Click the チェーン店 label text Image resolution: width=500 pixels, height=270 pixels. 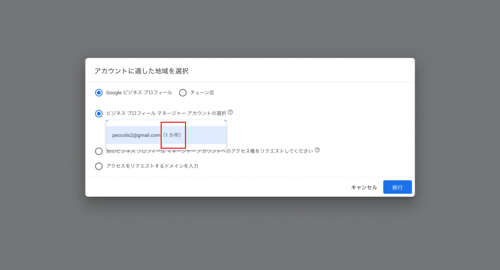pos(202,93)
